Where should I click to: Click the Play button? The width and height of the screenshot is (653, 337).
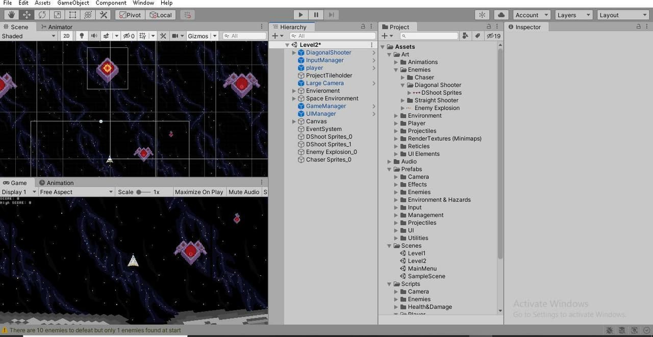[x=301, y=15]
